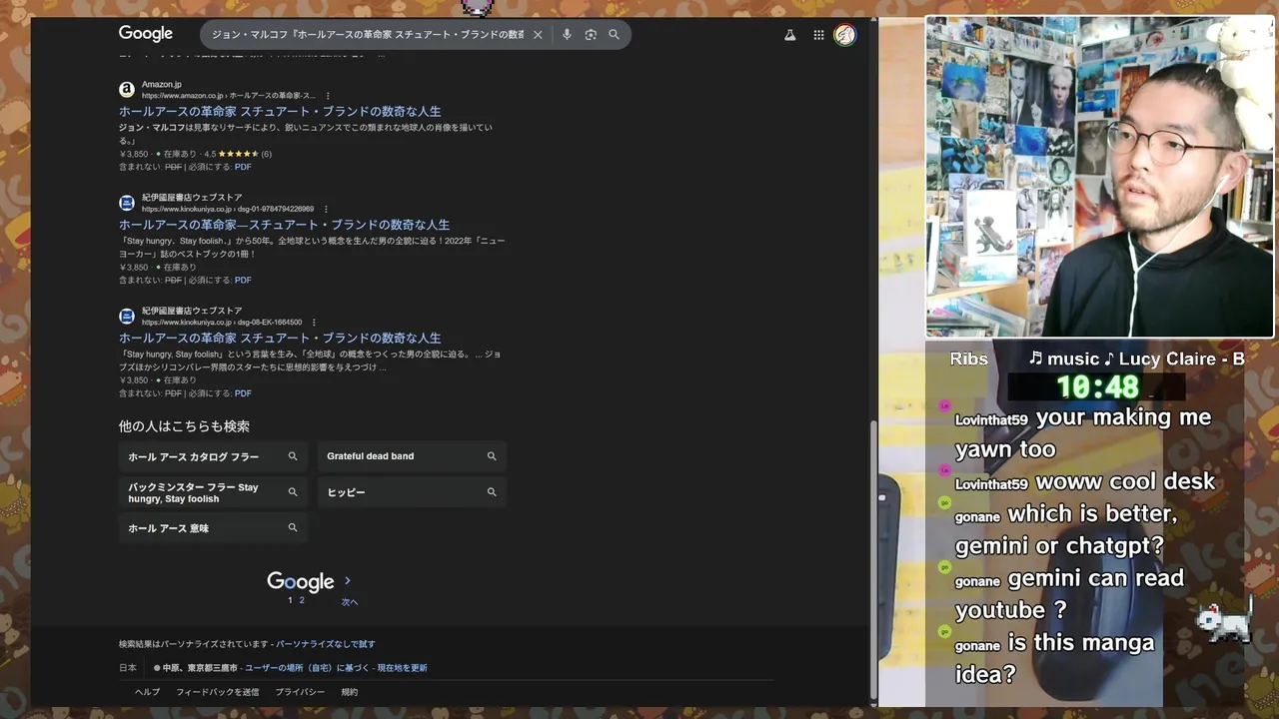Open three-dot menu for Kinokuniya dsg-08 result
Screen dimensions: 1279x719
(314, 323)
